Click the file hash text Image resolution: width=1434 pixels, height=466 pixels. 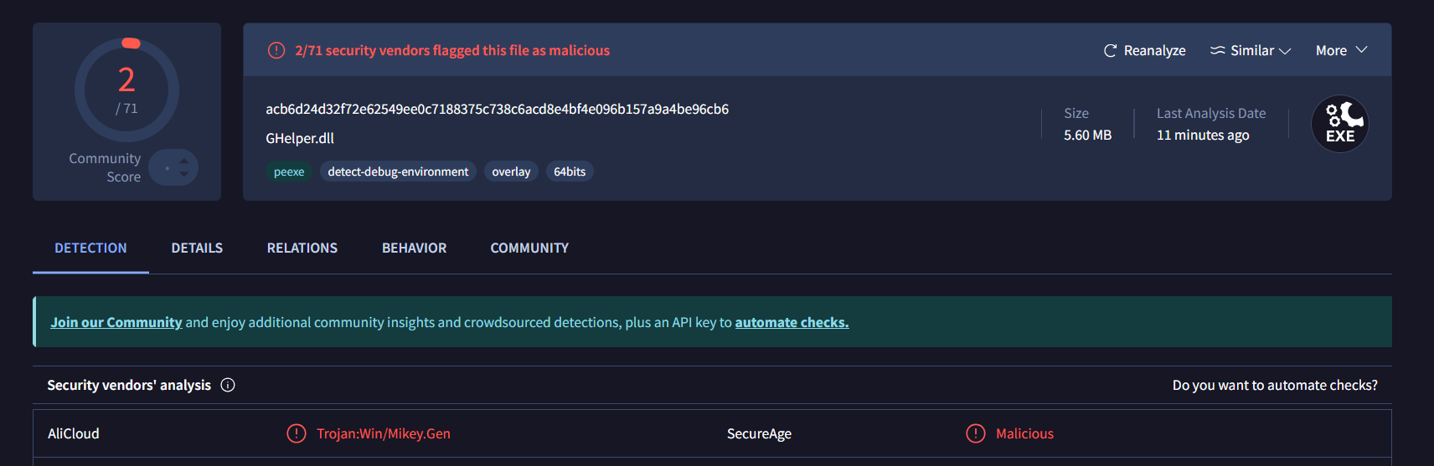497,110
